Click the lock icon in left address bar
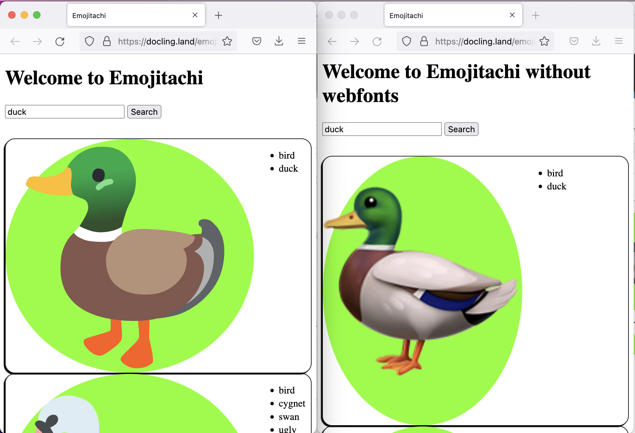Viewport: 635px width, 433px height. pos(107,41)
